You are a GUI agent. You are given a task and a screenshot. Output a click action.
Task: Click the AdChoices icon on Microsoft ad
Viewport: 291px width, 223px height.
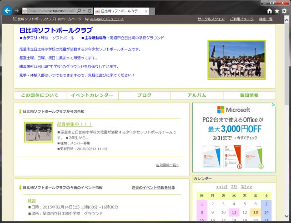click(273, 105)
